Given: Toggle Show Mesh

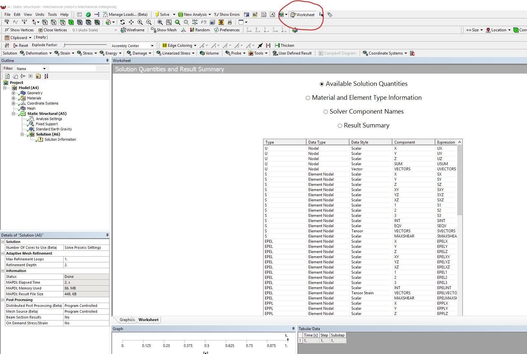Looking at the screenshot, I should tap(164, 30).
